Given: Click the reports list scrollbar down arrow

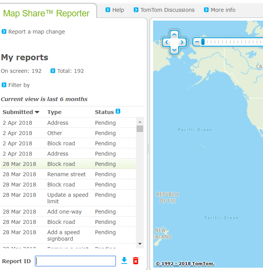Looking at the screenshot, I should [140, 244].
